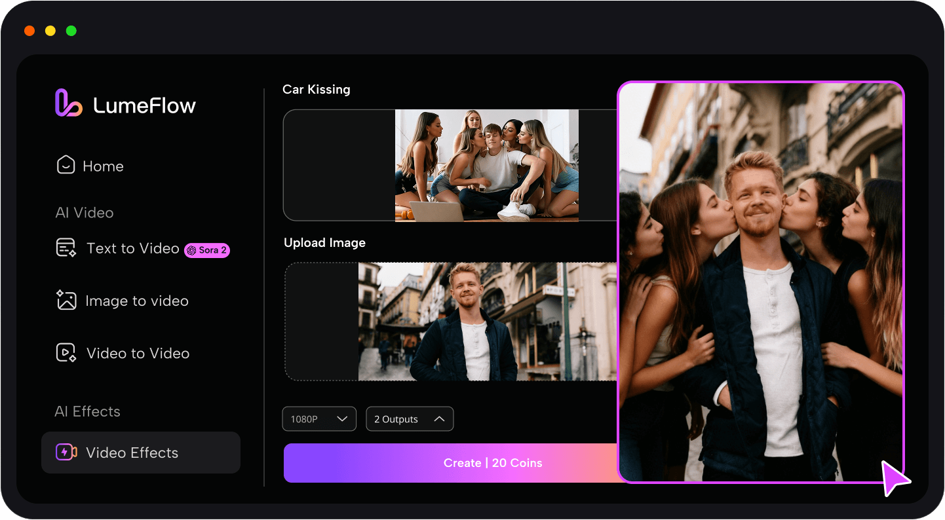The width and height of the screenshot is (945, 520).
Task: Open the 1080P resolution dropdown
Action: (x=319, y=418)
